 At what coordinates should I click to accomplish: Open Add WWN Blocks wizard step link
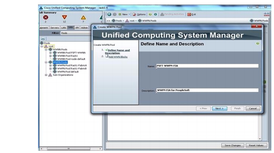coord(118,57)
